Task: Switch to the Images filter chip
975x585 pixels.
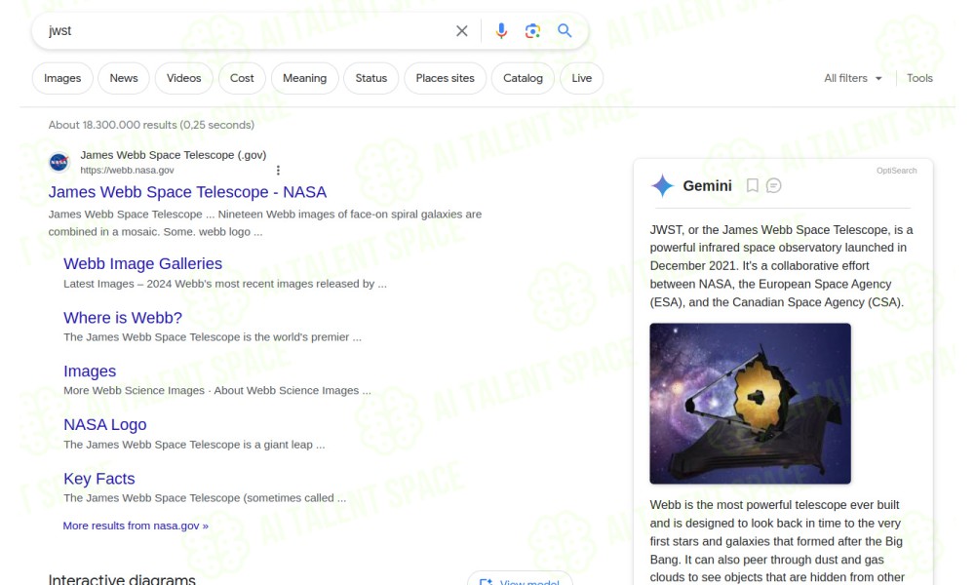Action: tap(62, 78)
